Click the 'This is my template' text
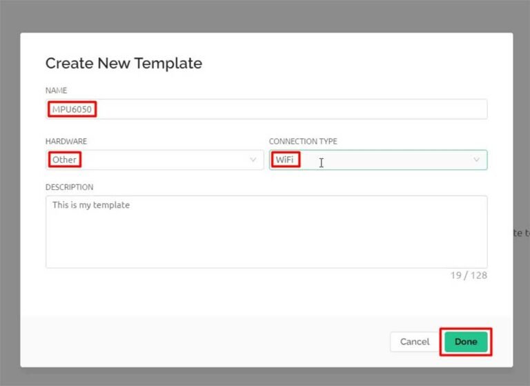The width and height of the screenshot is (530, 386). [x=91, y=205]
